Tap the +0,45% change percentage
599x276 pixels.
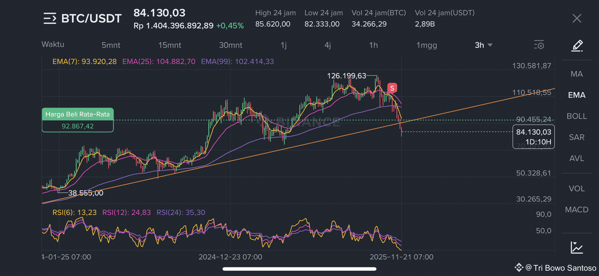point(230,26)
